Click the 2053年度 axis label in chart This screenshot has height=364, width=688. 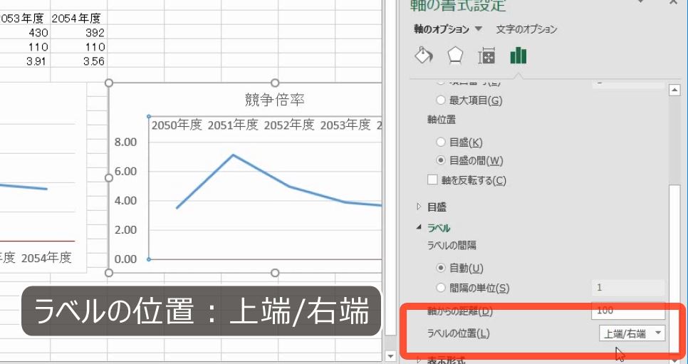click(345, 125)
